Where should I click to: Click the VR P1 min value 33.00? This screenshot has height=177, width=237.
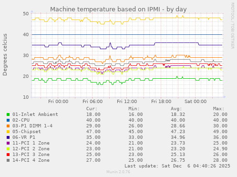tap(135, 137)
